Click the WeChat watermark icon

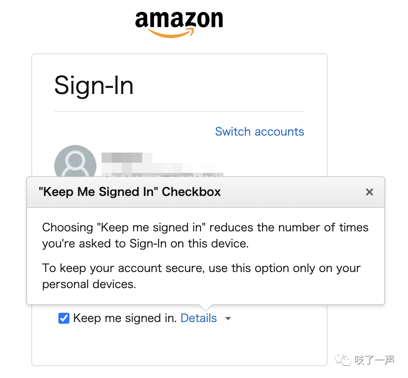point(343,359)
